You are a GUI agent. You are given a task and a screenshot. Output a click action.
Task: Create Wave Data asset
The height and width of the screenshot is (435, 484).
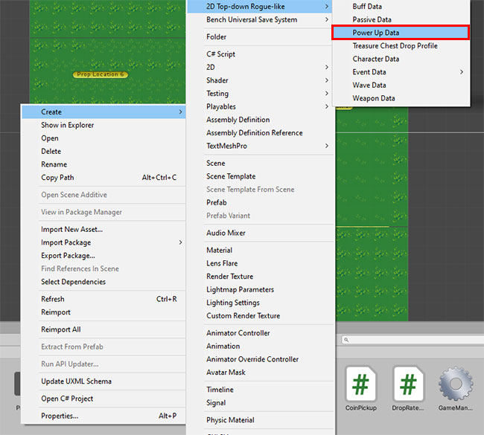pyautogui.click(x=401, y=85)
